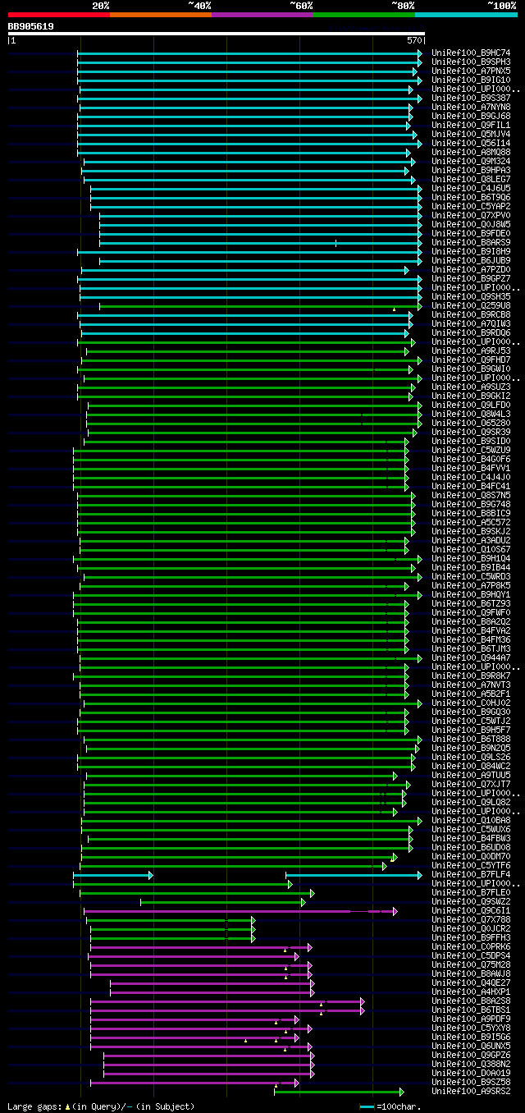Select hit label UniRef100_B7FLF4
Viewport: 525px width, 1113px height.
(471, 875)
